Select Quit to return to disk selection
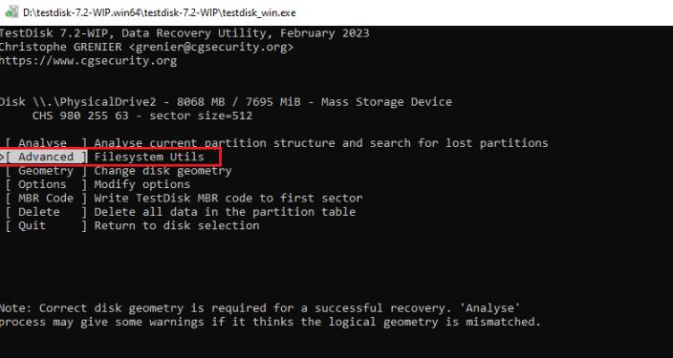 coord(46,225)
